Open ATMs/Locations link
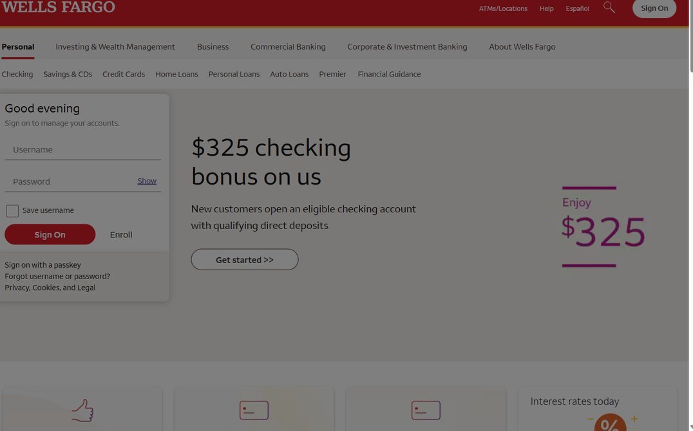This screenshot has height=431, width=693. coord(503,8)
